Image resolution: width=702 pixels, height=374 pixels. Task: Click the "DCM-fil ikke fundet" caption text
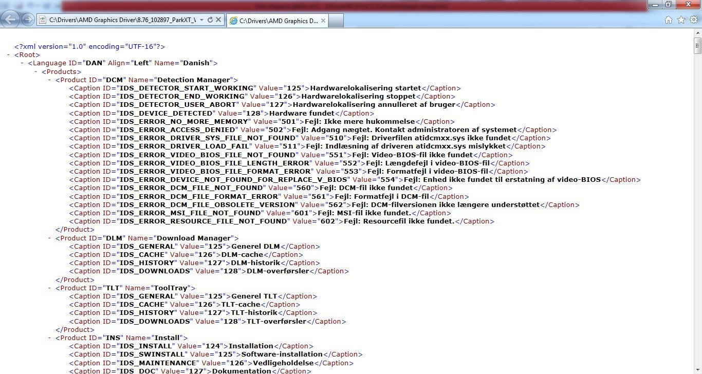[376, 188]
